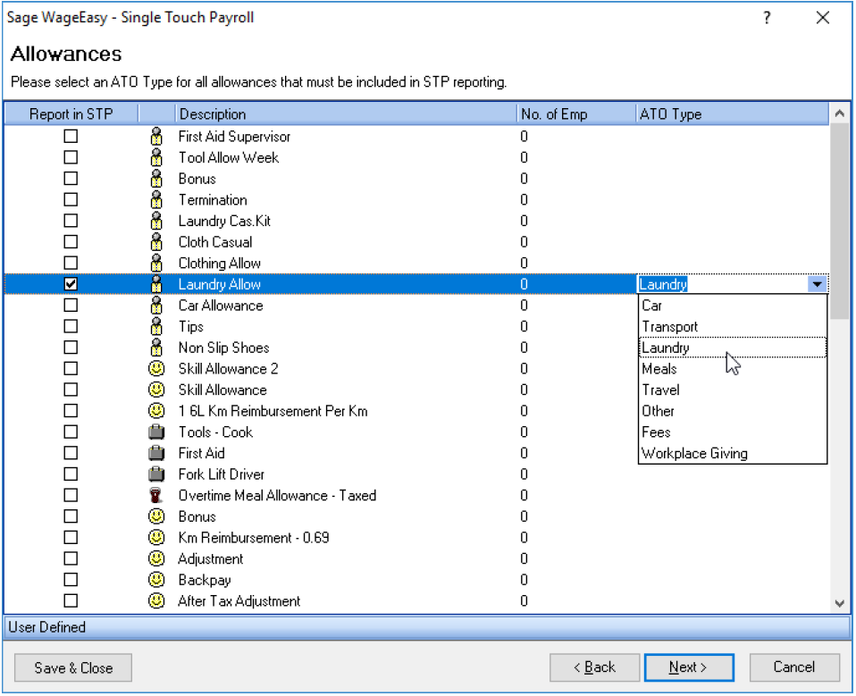Viewport: 856px width, 696px height.
Task: Sort by the Description column header
Action: click(x=346, y=114)
